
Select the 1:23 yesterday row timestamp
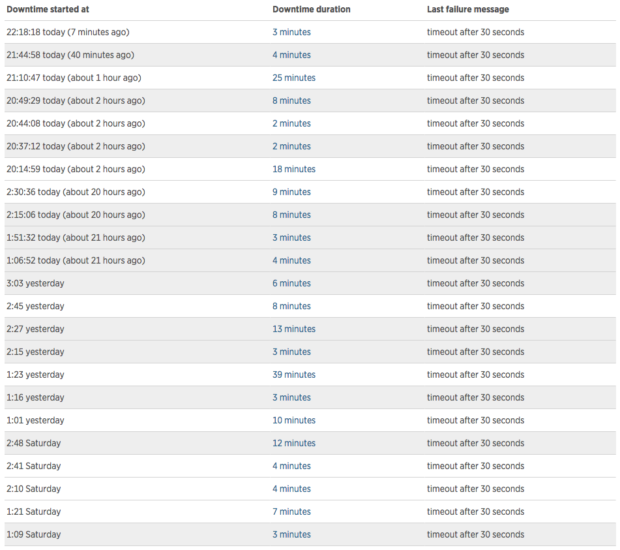(x=35, y=374)
